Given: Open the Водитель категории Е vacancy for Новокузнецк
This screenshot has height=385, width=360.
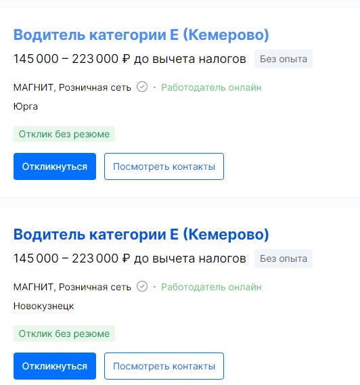Looking at the screenshot, I should point(141,235).
